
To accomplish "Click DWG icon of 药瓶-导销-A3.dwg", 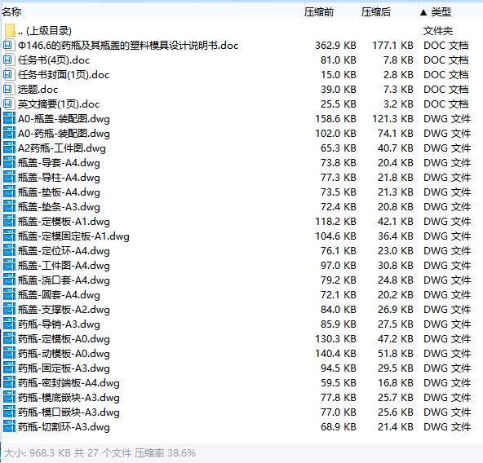I will pos(9,324).
